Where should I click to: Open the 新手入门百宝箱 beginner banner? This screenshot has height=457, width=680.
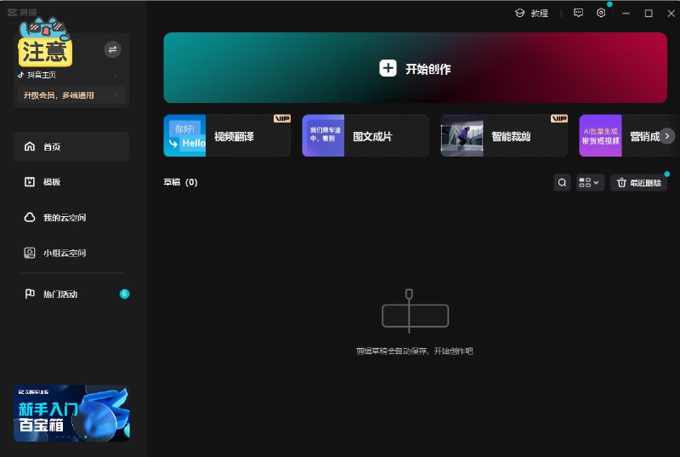[x=71, y=413]
